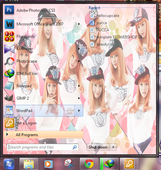Select the GIMP 2 menu entry text
The width and height of the screenshot is (161, 170).
point(23,98)
